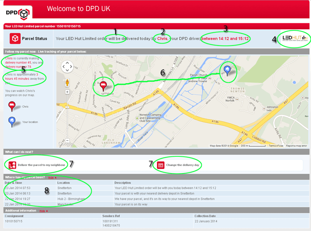Viewport: 311px width, 231px height.
Task: Open Report a map error link
Action: [296, 146]
